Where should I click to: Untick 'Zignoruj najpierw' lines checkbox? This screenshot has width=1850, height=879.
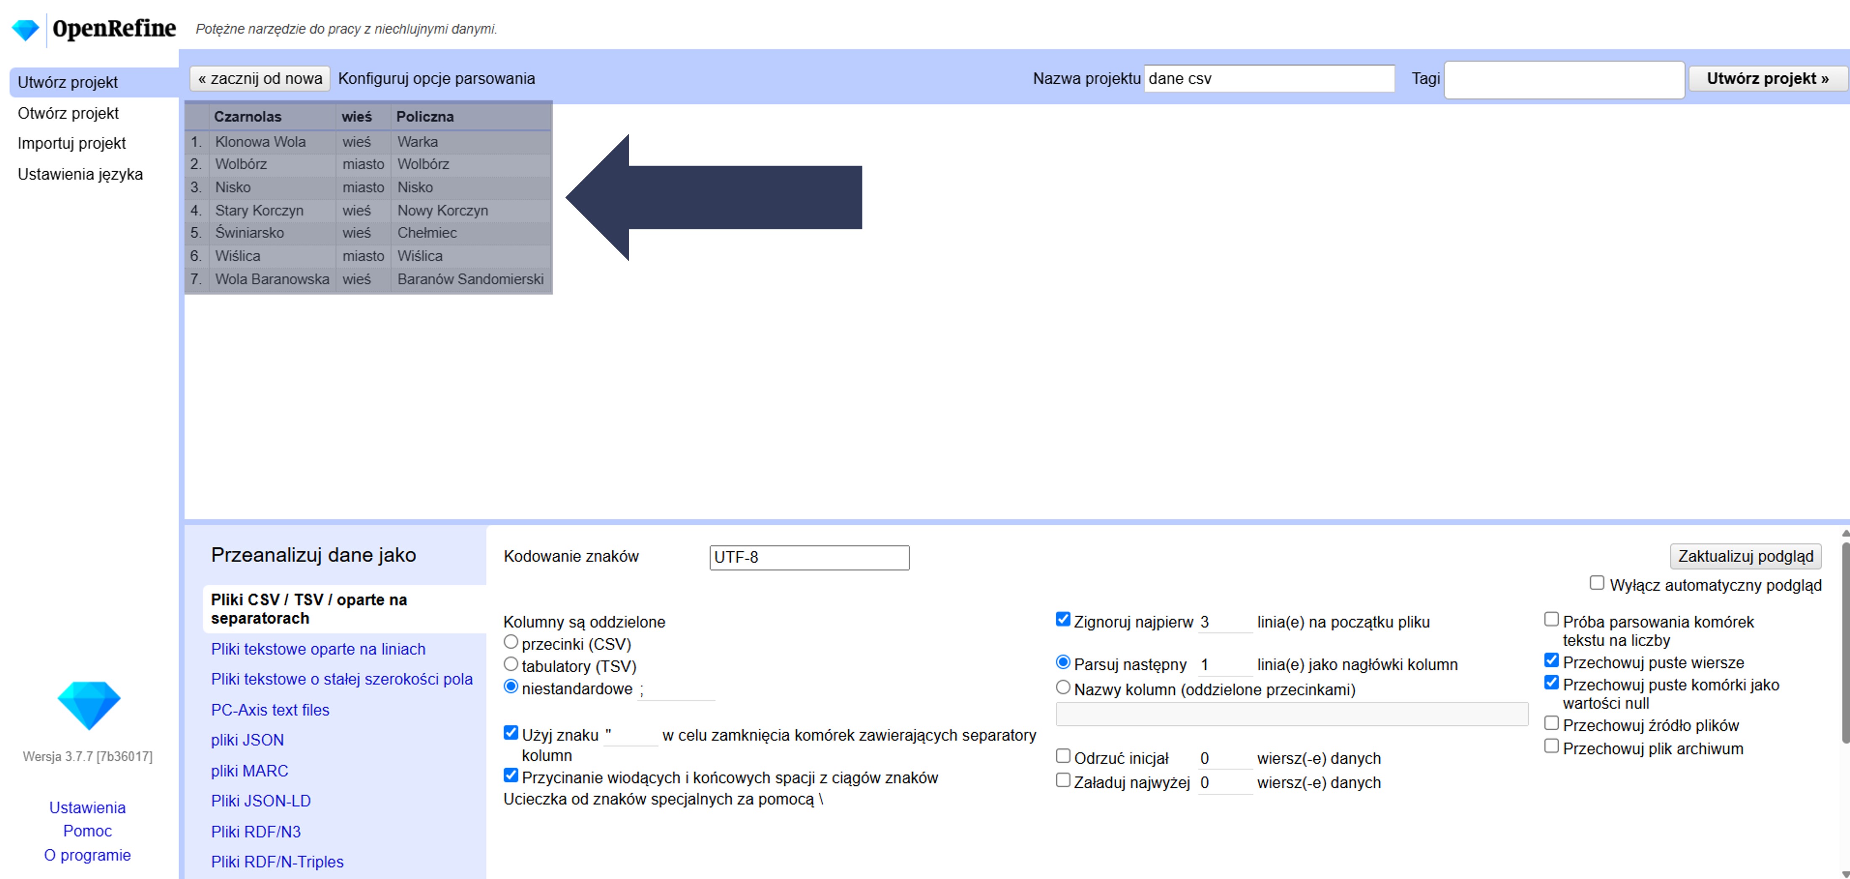coord(1063,620)
